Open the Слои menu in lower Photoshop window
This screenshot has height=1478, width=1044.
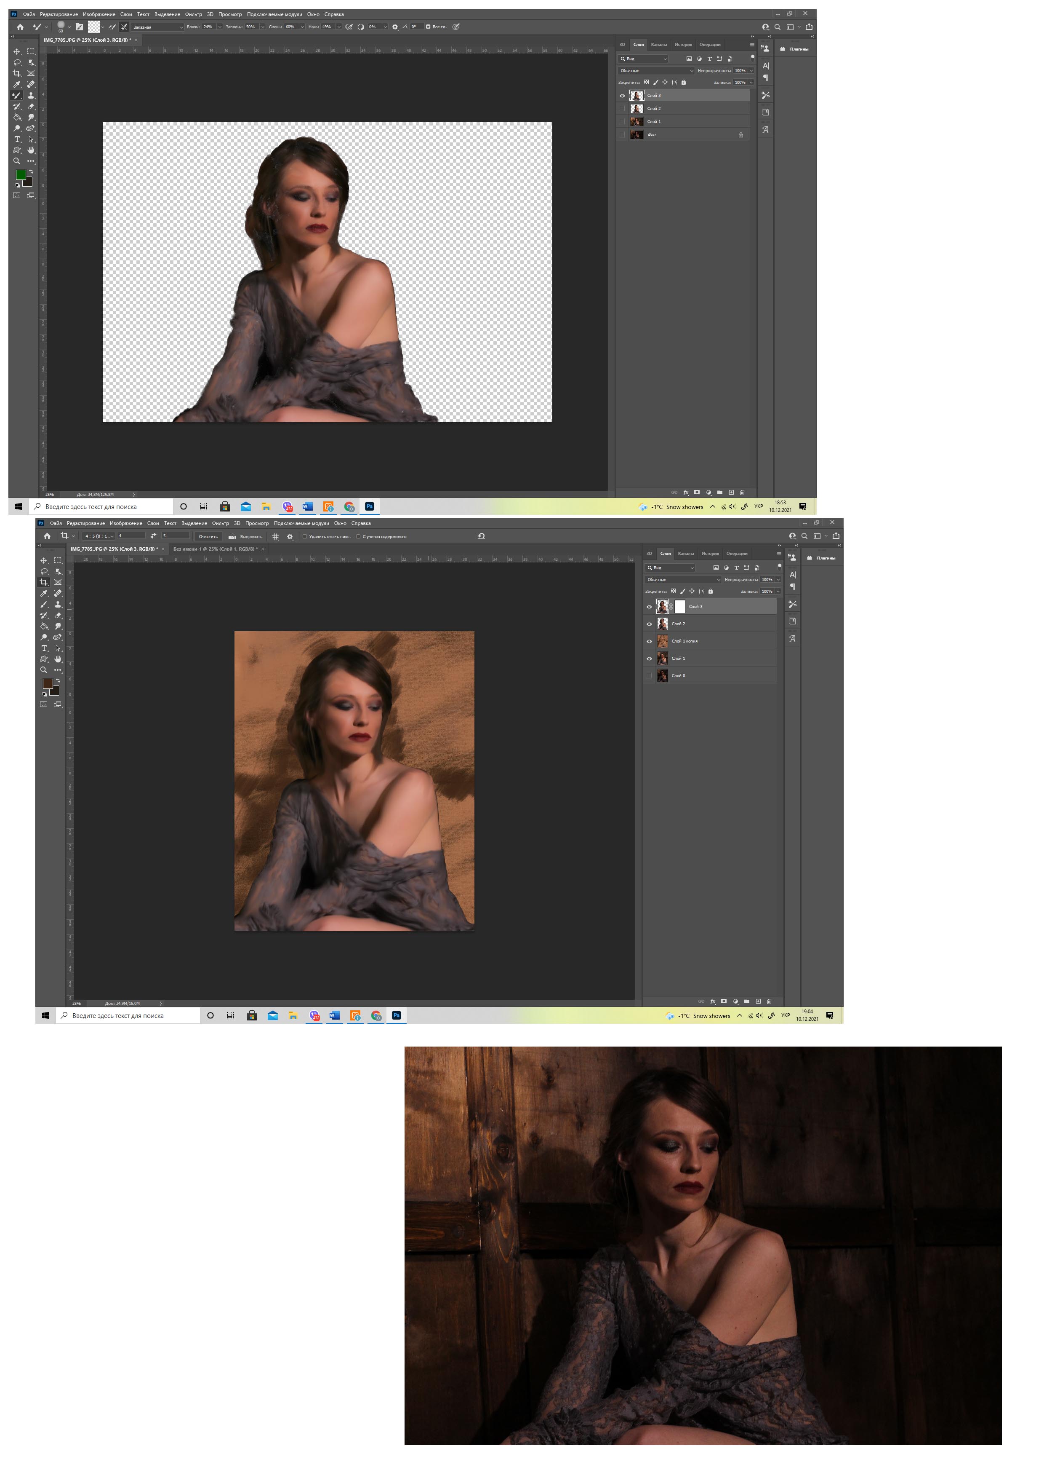click(153, 523)
